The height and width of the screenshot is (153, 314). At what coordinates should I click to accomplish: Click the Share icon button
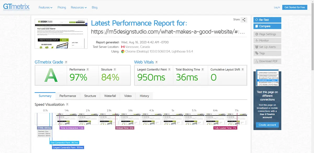pyautogui.click(x=244, y=20)
